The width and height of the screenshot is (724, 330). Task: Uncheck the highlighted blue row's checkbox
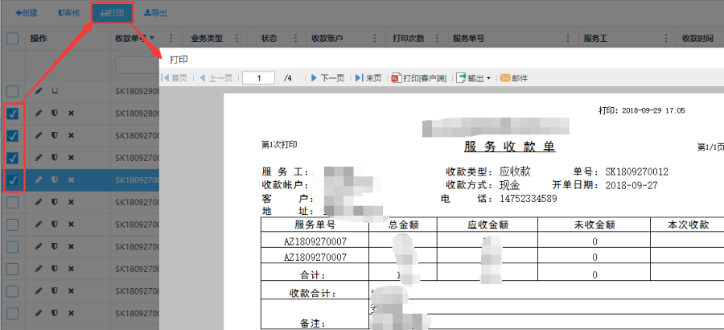coord(13,179)
